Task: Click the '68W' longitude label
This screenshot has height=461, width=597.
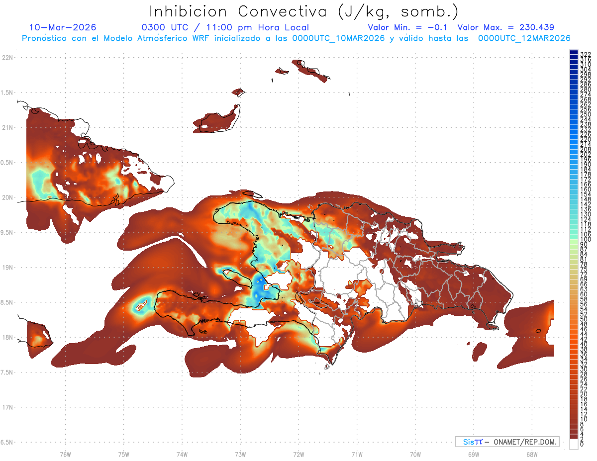Action: pyautogui.click(x=531, y=454)
